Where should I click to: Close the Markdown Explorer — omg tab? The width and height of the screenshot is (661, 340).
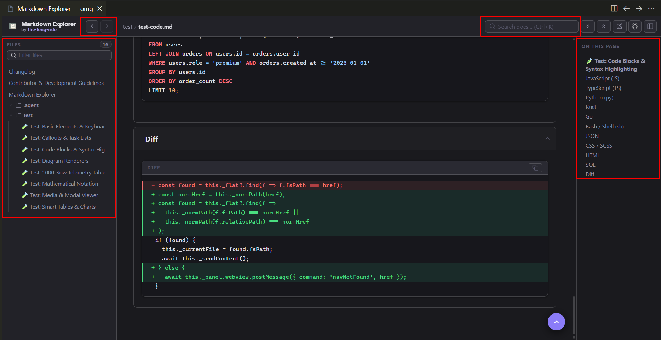(100, 8)
